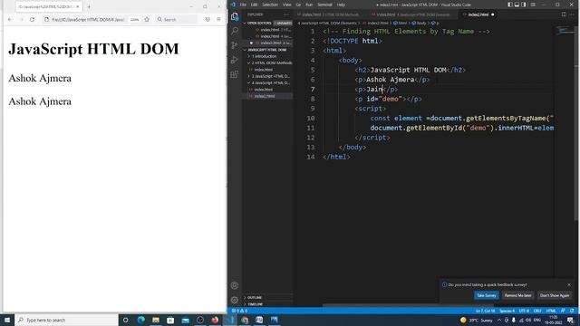
Task: Reload the browser page
Action: click(33, 19)
